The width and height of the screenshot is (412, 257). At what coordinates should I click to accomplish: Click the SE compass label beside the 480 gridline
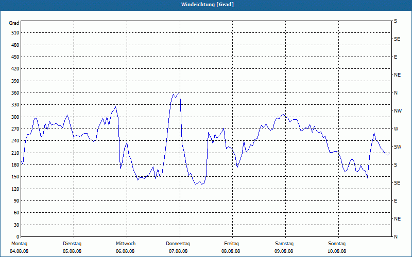click(x=397, y=39)
